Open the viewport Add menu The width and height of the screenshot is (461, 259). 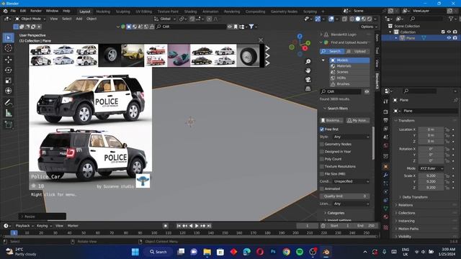point(79,19)
